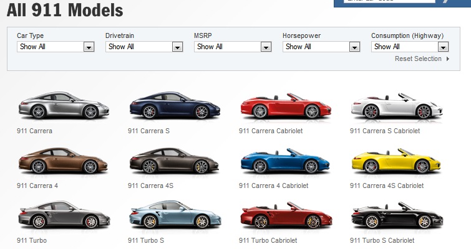The width and height of the screenshot is (471, 249).
Task: Open the MSRP dropdown
Action: pyautogui.click(x=233, y=47)
